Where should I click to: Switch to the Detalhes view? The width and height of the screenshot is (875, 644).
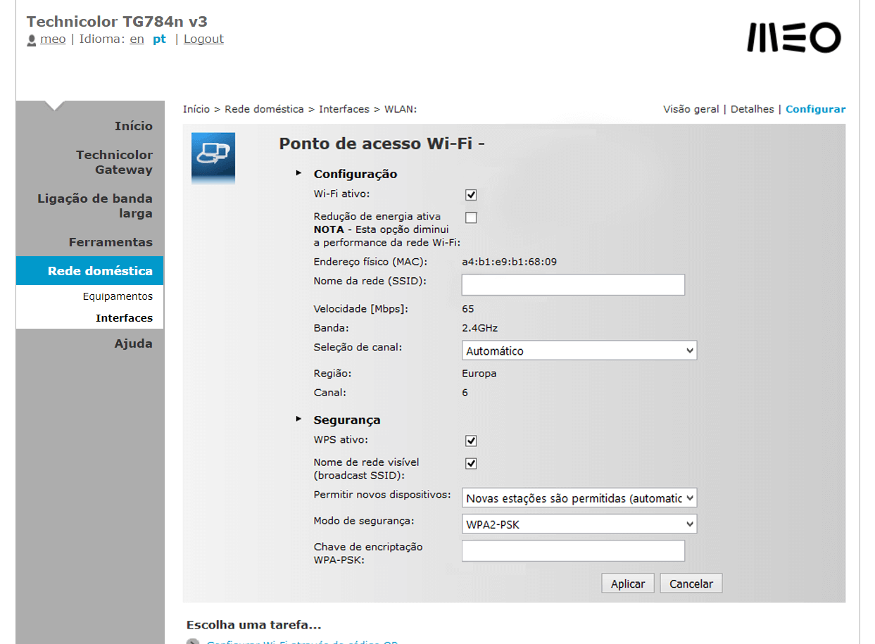[x=752, y=109]
